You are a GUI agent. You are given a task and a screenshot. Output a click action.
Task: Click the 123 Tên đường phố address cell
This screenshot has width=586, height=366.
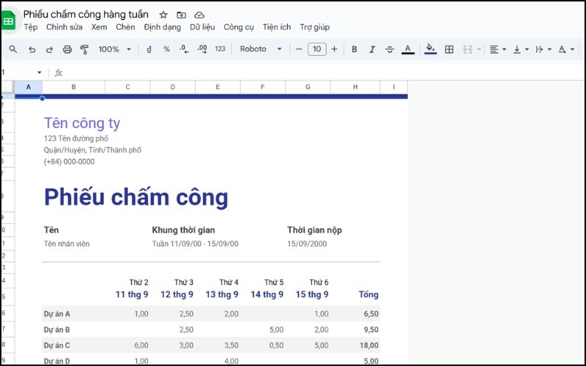coord(76,138)
